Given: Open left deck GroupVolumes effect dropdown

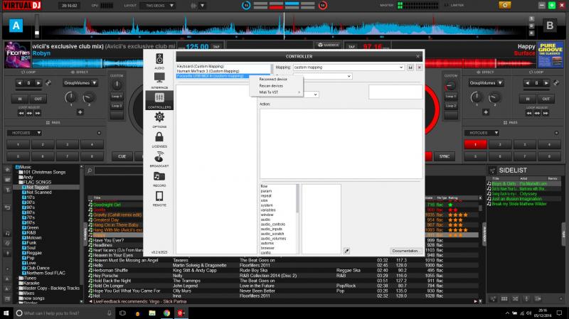Looking at the screenshot, I should 80,83.
